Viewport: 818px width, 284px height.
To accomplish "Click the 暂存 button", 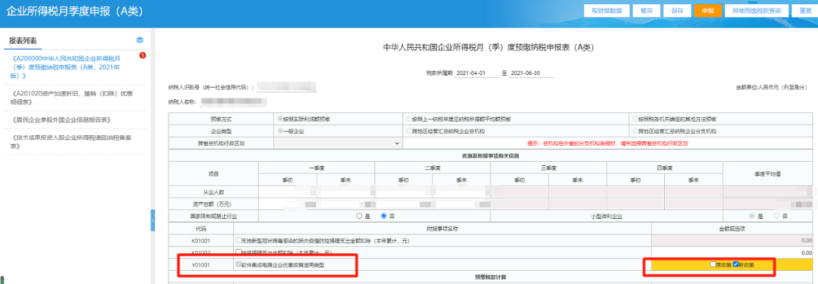I will click(x=646, y=11).
